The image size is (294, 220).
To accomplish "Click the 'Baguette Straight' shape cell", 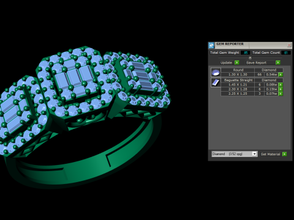I will (238, 80).
